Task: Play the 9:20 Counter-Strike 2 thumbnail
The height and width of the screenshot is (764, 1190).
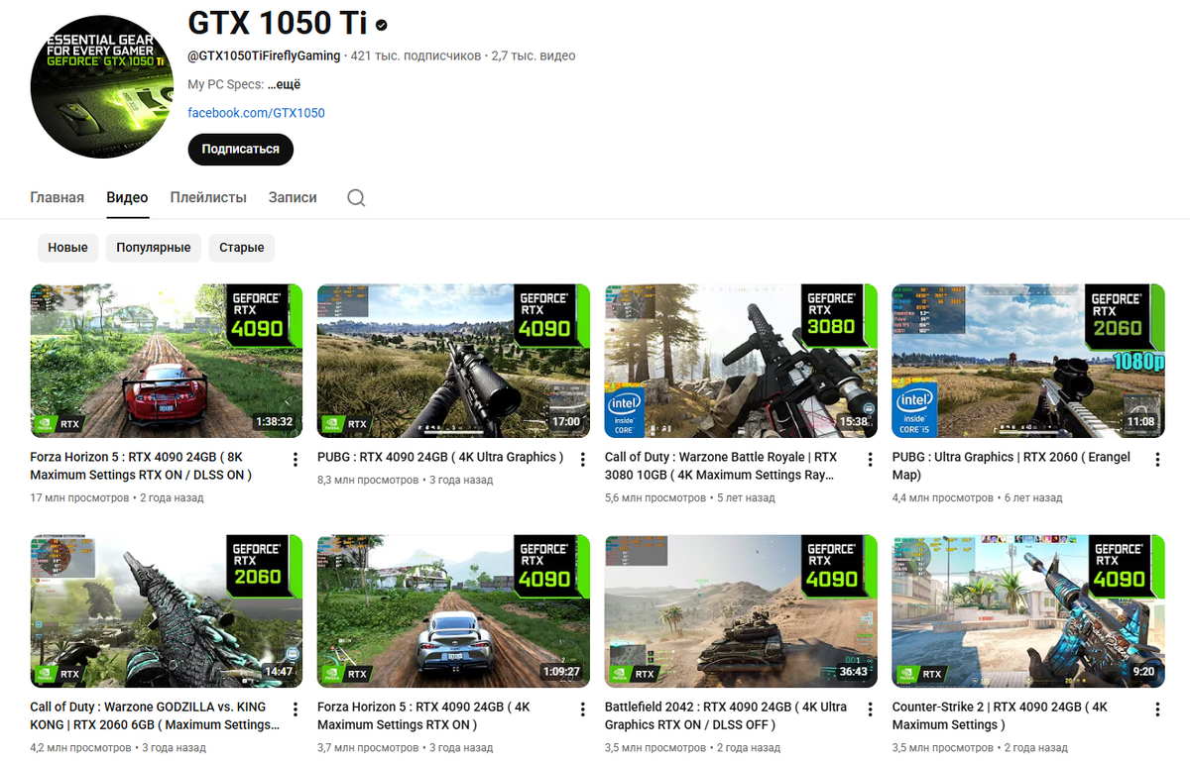Action: [x=1028, y=611]
